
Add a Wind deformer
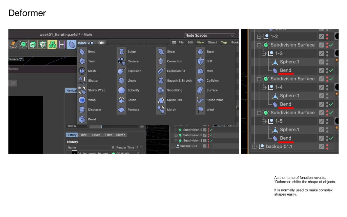click(201, 110)
